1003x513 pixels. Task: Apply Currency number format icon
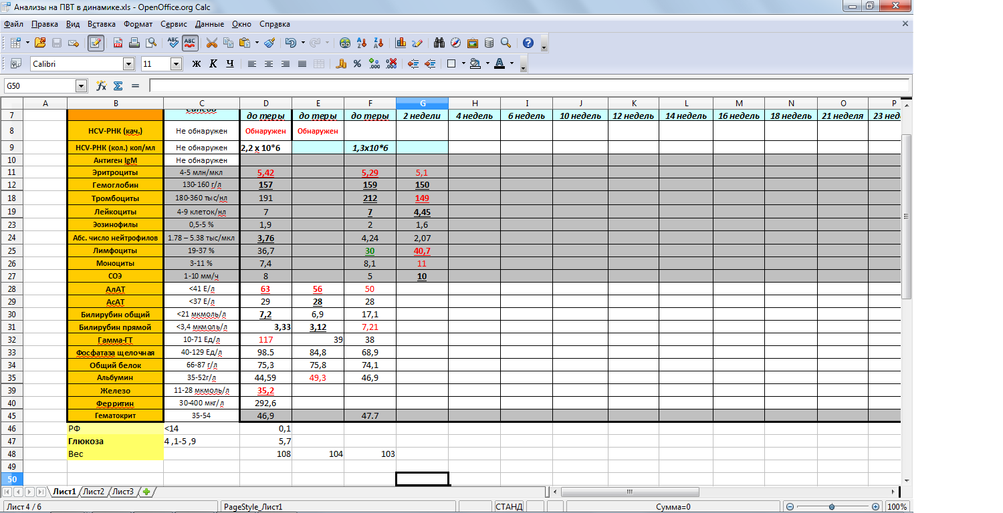340,63
